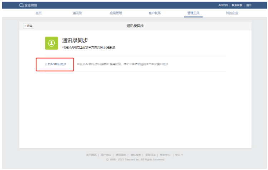Open the 关于腾讯 footer link
Viewport: 268px width, 170px height.
tap(91, 155)
